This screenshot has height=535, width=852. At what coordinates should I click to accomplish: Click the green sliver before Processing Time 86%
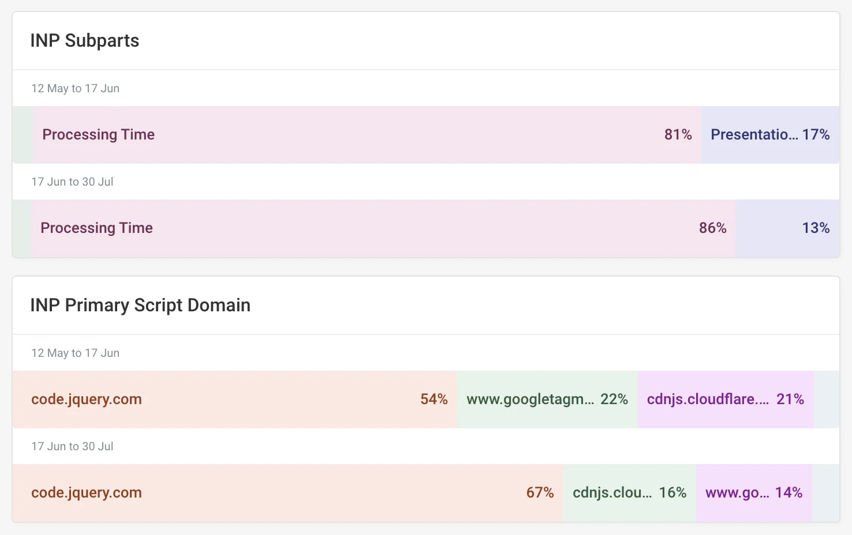click(x=22, y=228)
